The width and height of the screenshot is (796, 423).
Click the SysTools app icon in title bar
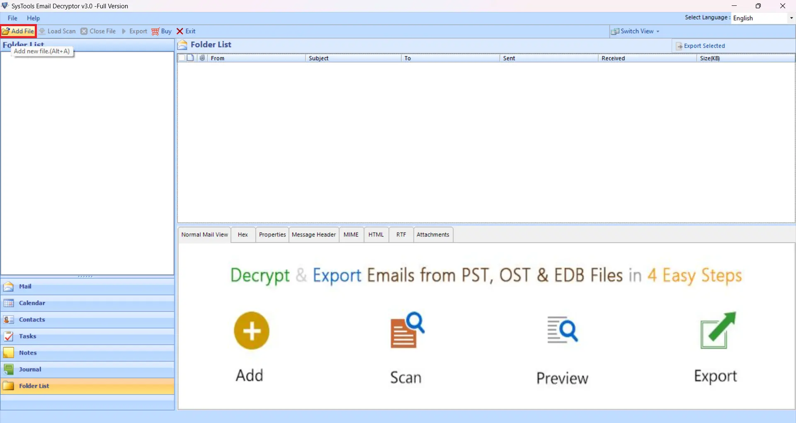point(5,6)
